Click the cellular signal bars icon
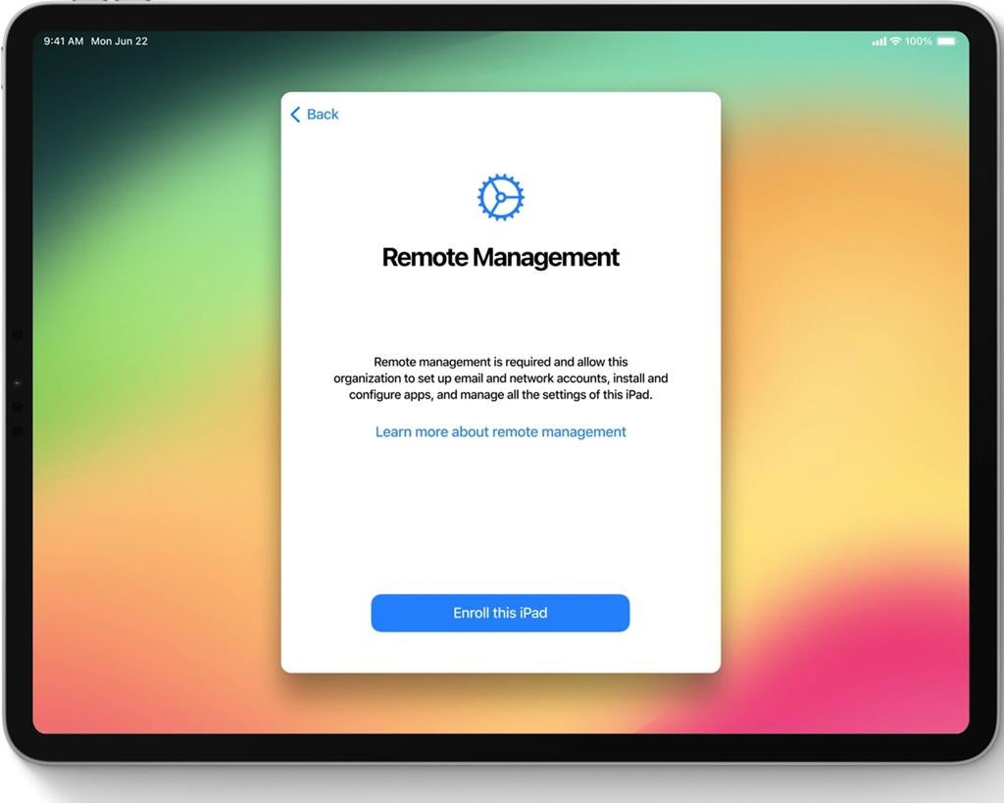The height and width of the screenshot is (803, 1004). [x=879, y=41]
